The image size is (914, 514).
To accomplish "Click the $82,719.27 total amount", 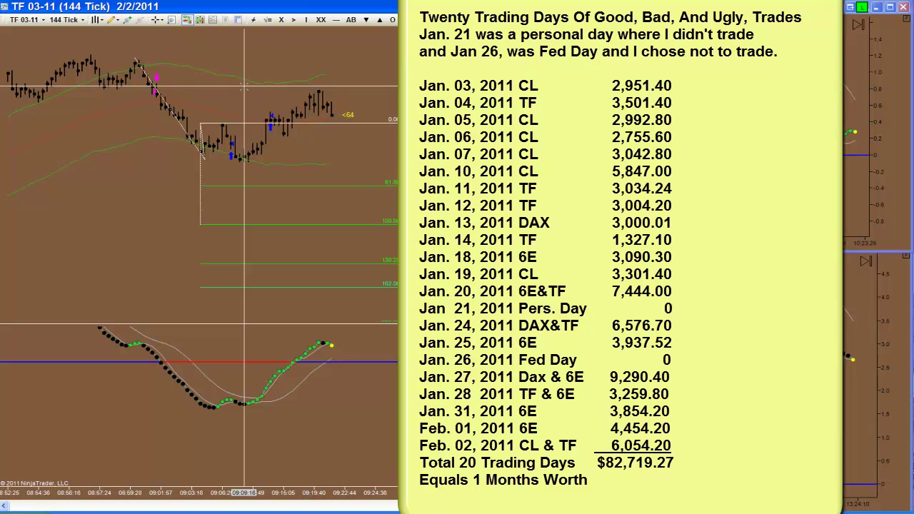I will point(636,463).
